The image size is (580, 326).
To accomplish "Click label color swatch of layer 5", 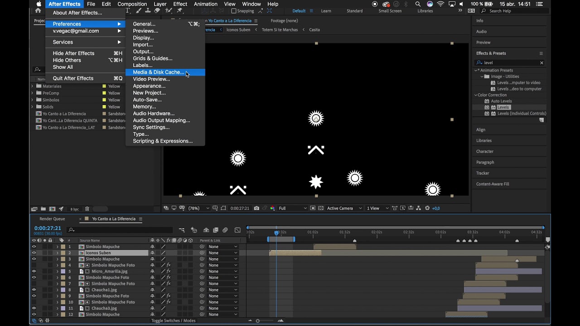I will (x=63, y=271).
